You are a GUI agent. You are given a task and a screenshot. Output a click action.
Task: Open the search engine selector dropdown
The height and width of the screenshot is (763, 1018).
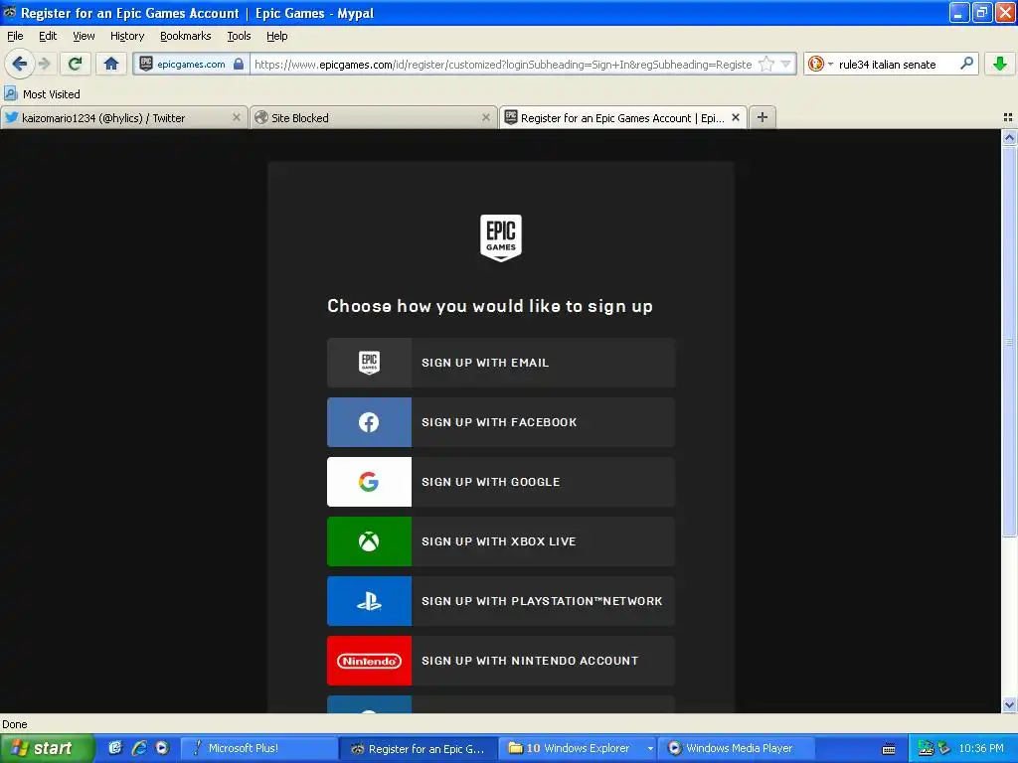(x=820, y=65)
